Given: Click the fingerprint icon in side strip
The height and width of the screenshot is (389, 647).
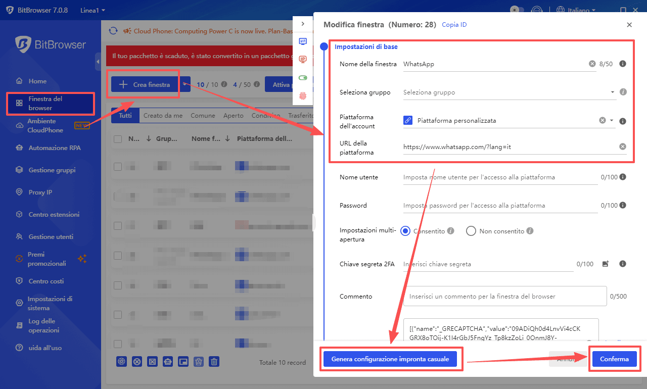Looking at the screenshot, I should coord(303,95).
